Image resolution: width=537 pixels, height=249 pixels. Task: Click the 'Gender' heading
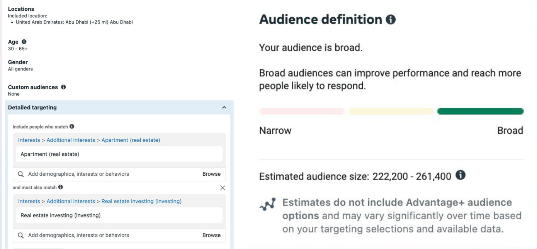click(18, 62)
